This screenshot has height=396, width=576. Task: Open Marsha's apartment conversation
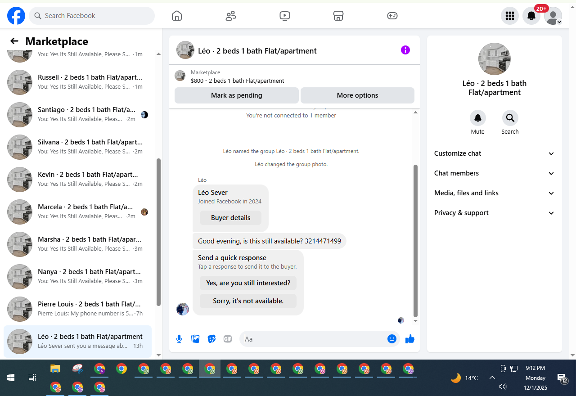(77, 244)
